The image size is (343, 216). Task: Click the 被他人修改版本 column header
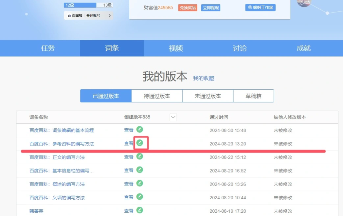pos(290,117)
